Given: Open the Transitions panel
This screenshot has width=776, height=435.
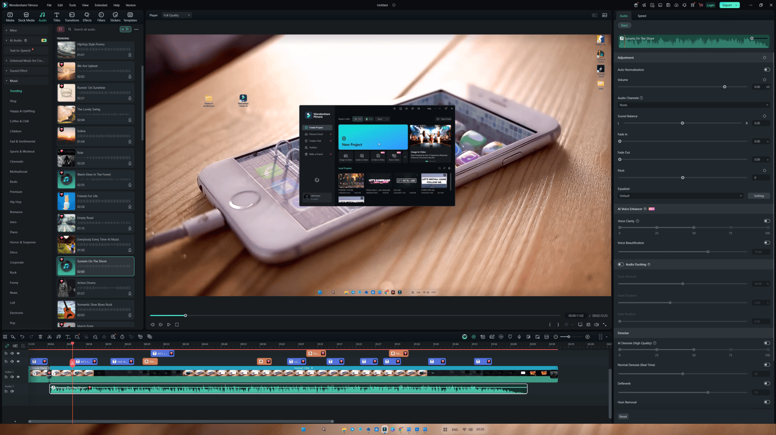Looking at the screenshot, I should [x=72, y=17].
